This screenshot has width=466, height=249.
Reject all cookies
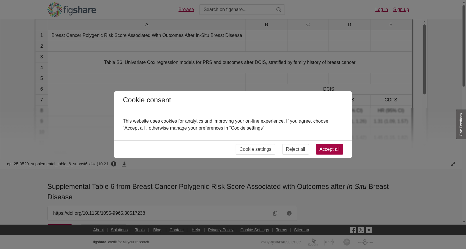tap(295, 149)
